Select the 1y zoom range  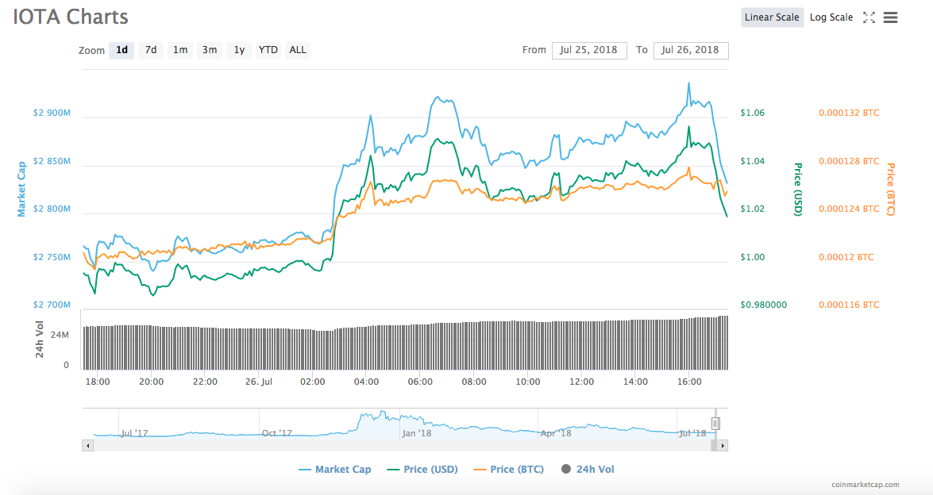pyautogui.click(x=239, y=50)
